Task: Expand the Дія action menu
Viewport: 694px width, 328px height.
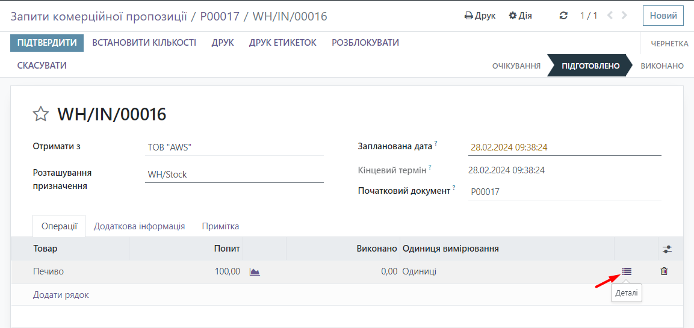Action: coord(521,16)
